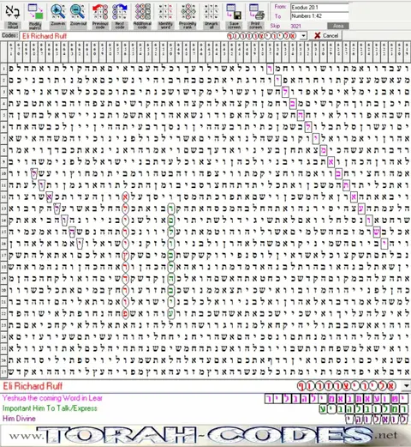The height and width of the screenshot is (447, 411).
Task: Open the Codes dropdown arrow
Action: point(304,36)
